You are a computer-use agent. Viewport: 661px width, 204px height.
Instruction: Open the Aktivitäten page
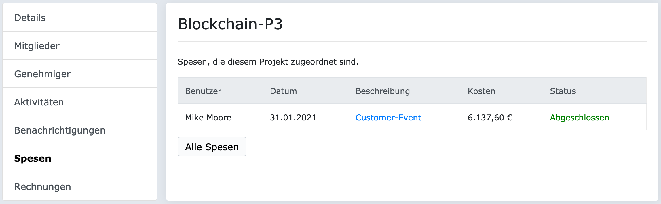(39, 102)
